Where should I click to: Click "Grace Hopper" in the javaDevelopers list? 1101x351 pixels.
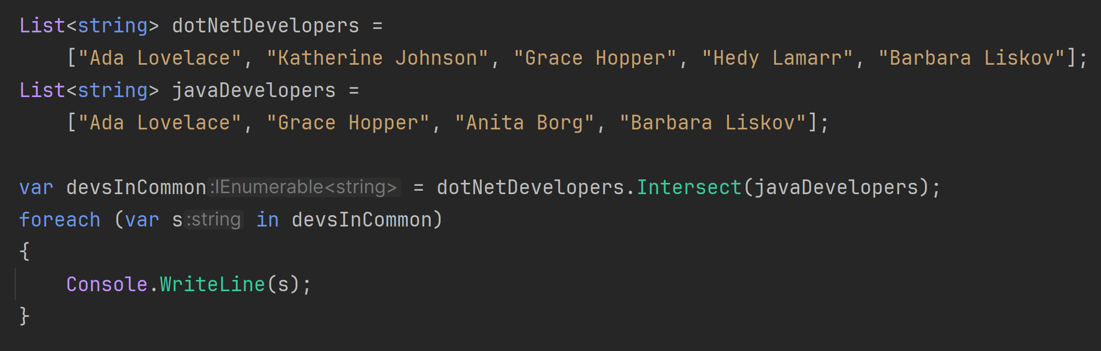click(x=348, y=123)
